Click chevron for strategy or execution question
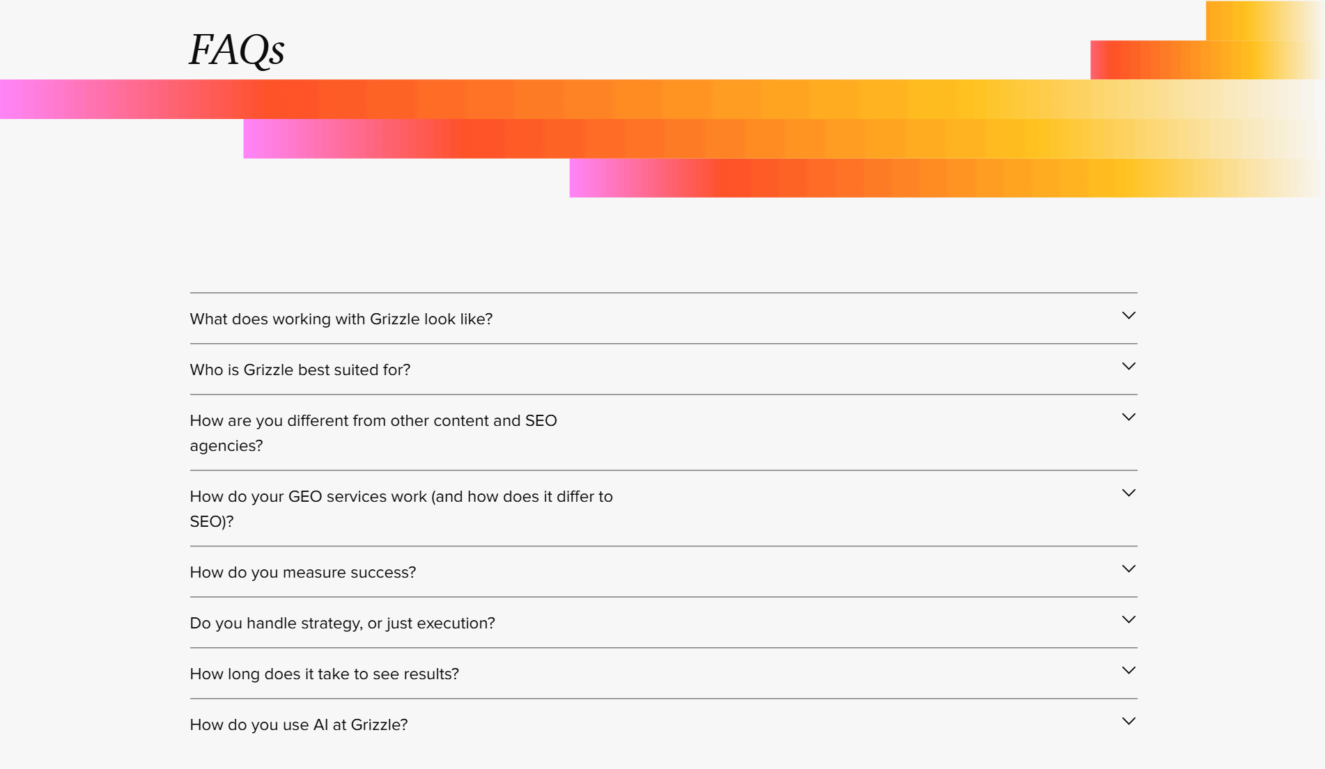The image size is (1325, 769). pos(1129,620)
